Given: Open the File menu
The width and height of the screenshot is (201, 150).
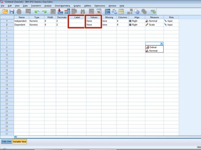Looking at the screenshot, I should [2, 6].
